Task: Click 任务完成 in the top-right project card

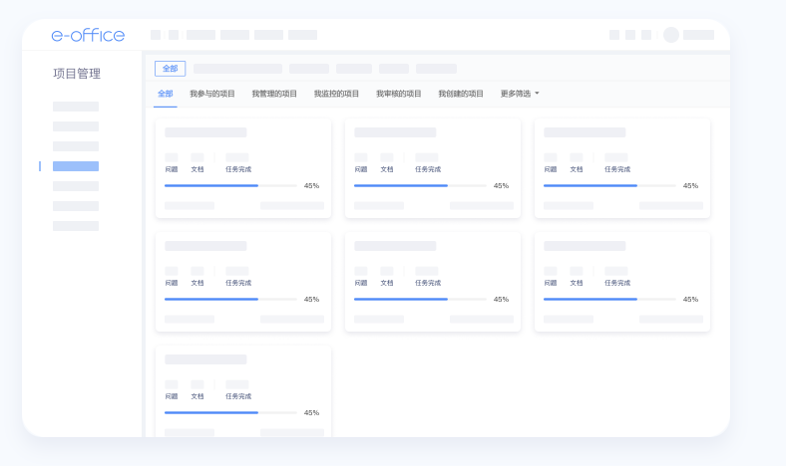Action: [x=616, y=169]
